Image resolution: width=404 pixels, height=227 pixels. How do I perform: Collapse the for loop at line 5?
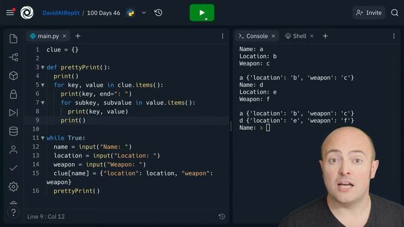point(43,85)
